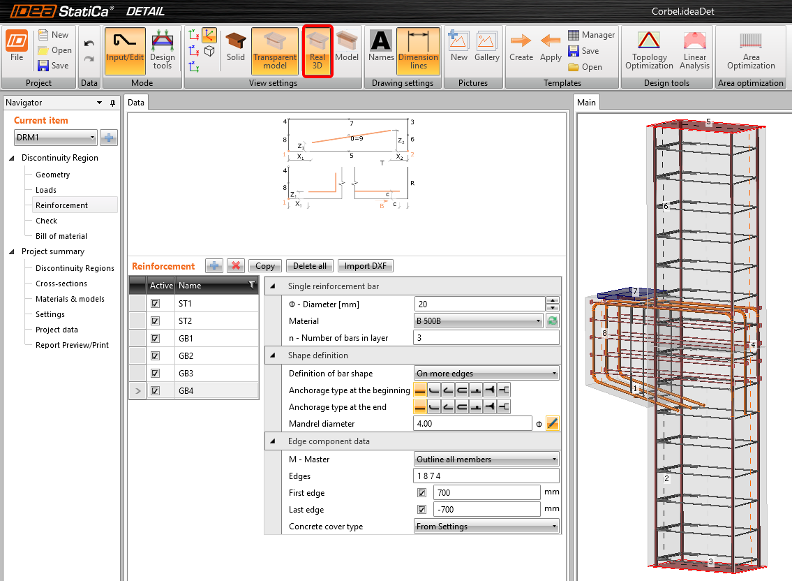Switch to the Main tab

(x=586, y=102)
